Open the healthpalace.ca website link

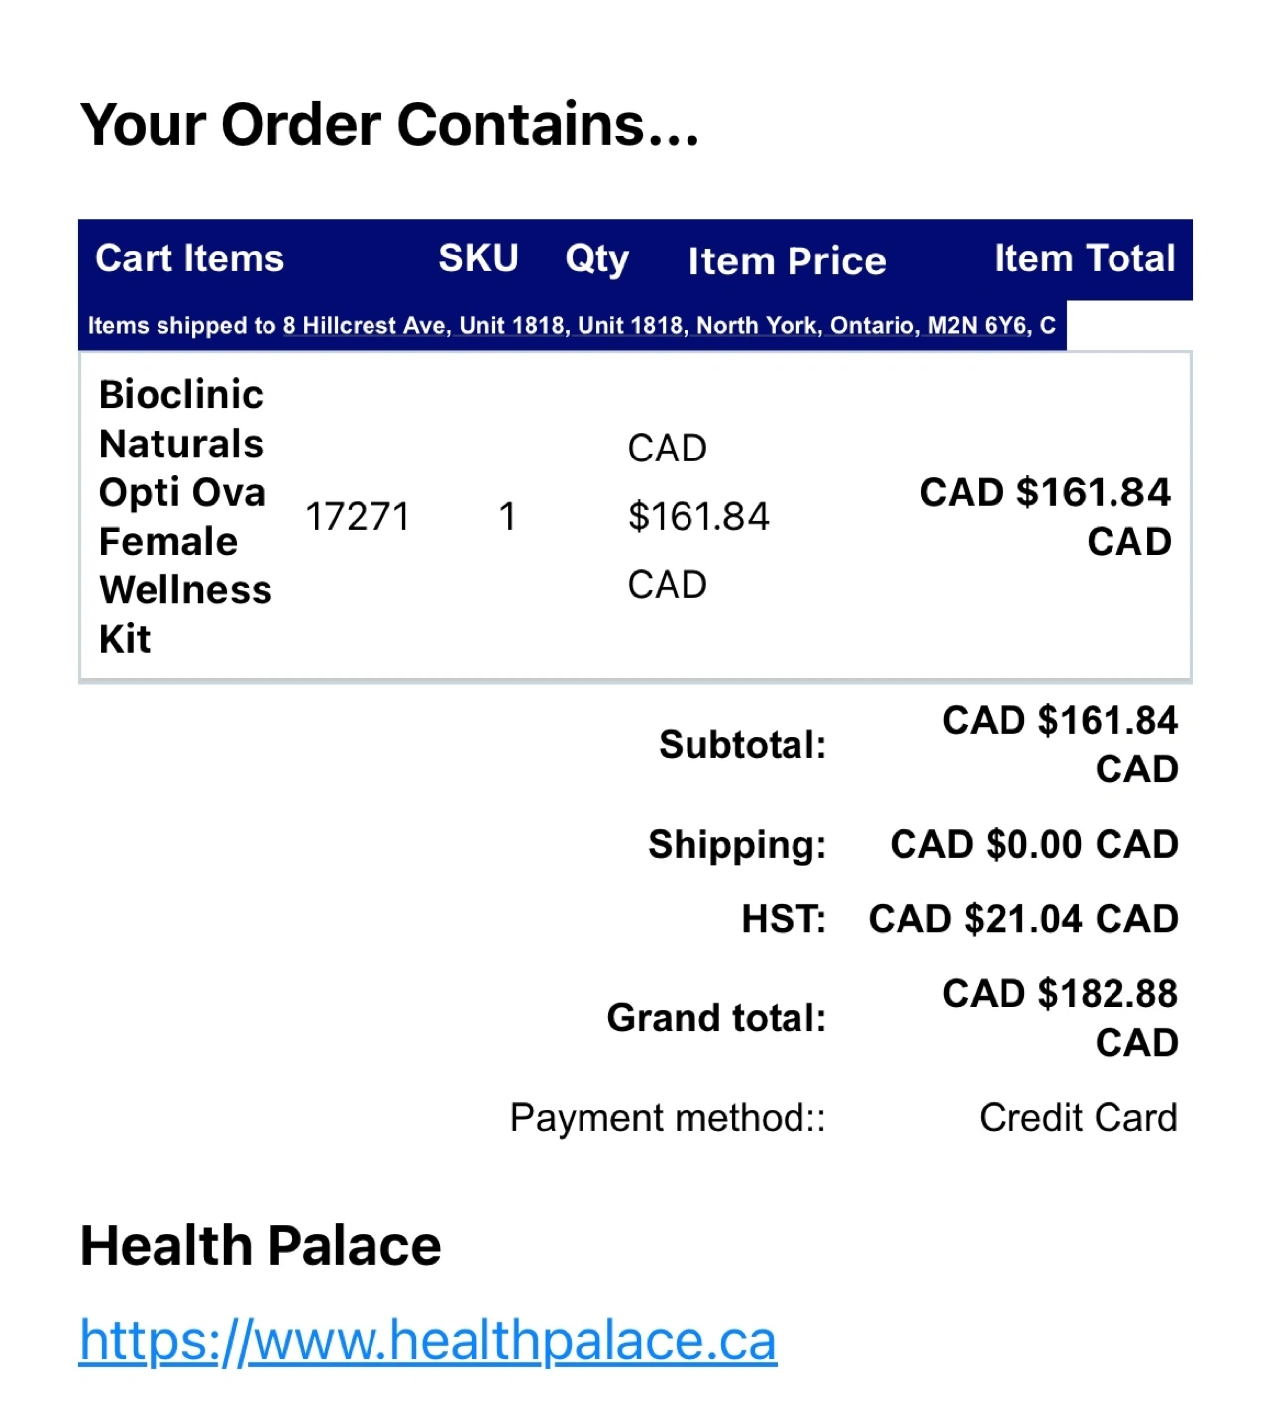click(427, 1341)
